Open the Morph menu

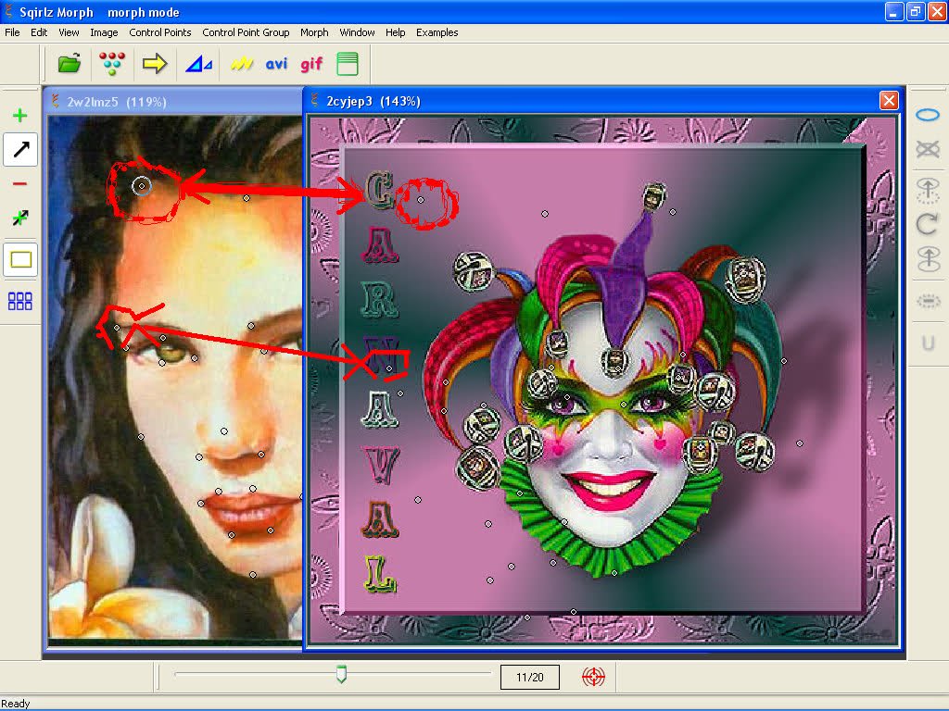click(314, 32)
